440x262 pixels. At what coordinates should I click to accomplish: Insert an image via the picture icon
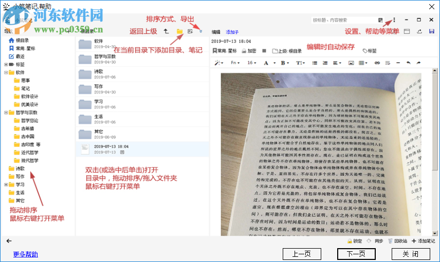(x=351, y=63)
